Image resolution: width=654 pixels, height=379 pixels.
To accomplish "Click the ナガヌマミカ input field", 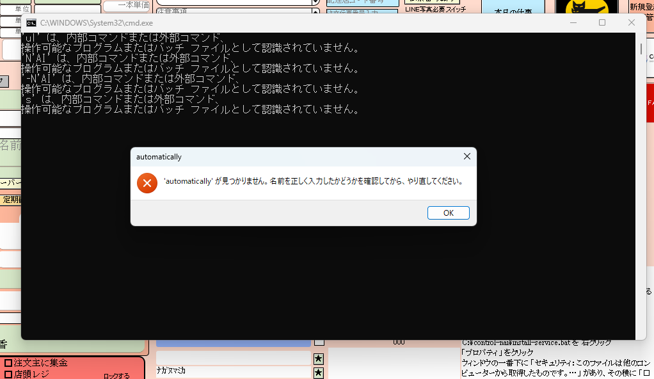I will coord(234,372).
